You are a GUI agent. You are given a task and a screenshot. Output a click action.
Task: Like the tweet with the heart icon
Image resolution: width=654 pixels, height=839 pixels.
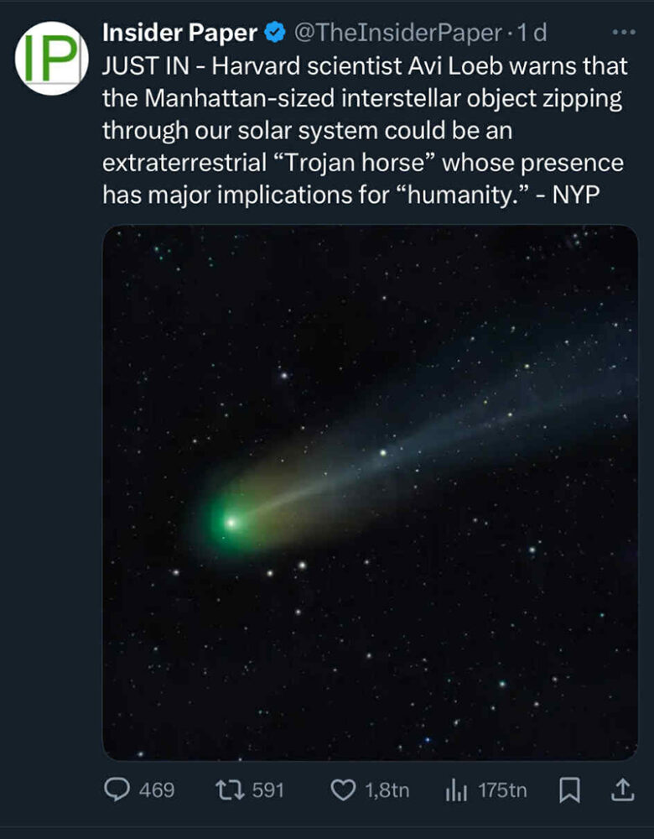(342, 789)
